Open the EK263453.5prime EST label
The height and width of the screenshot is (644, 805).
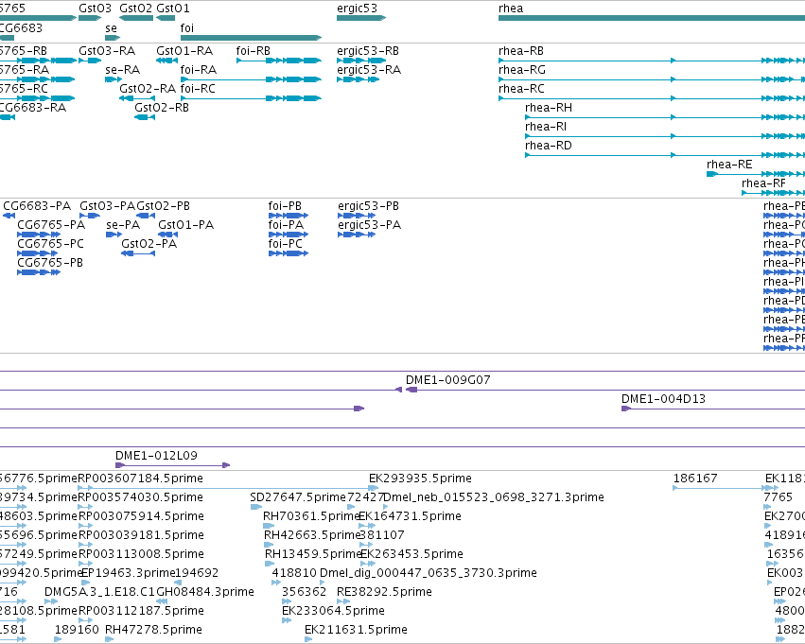411,555
